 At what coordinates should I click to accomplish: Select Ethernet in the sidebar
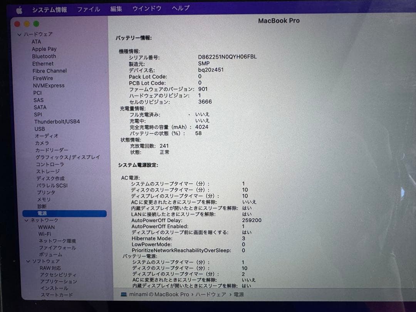click(x=43, y=64)
